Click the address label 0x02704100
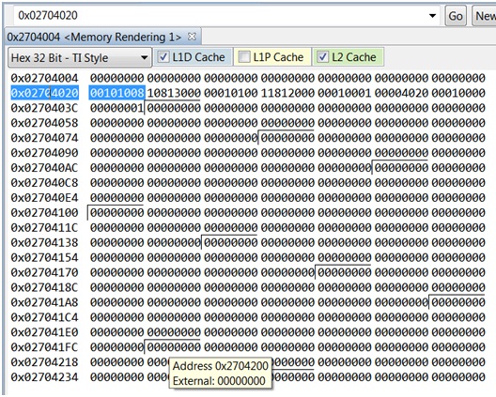The width and height of the screenshot is (496, 397). tap(44, 212)
